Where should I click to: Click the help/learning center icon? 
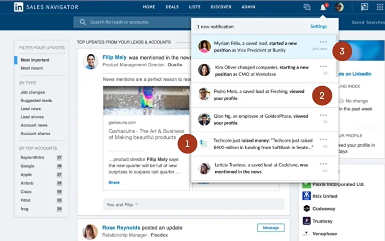click(x=364, y=7)
